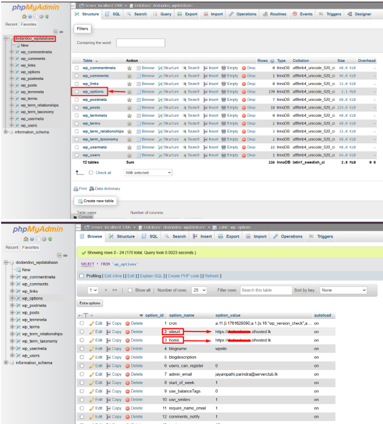Switch to the Designer tab
The image size is (383, 424).
(360, 14)
